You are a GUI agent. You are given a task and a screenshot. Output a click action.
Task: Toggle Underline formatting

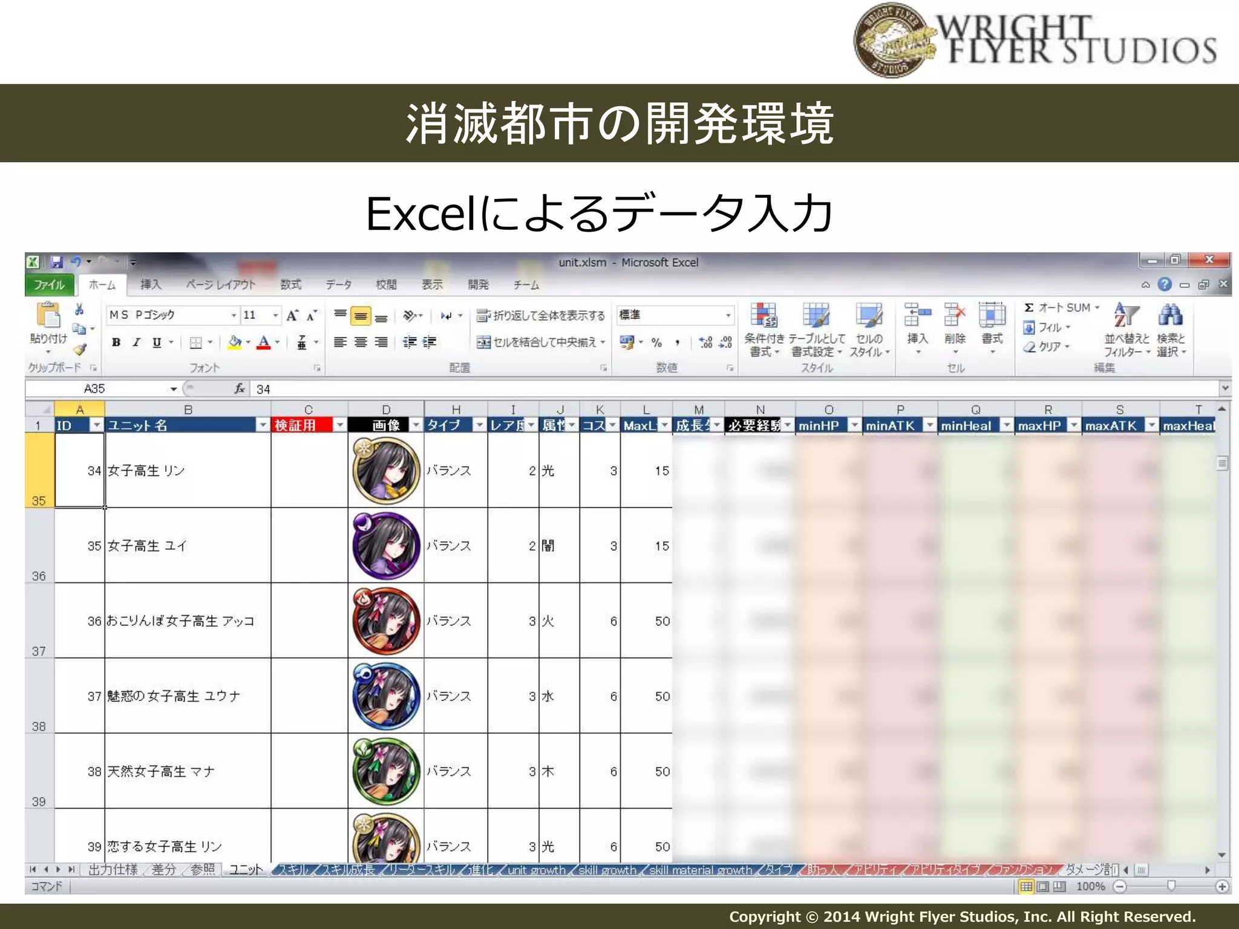(157, 343)
